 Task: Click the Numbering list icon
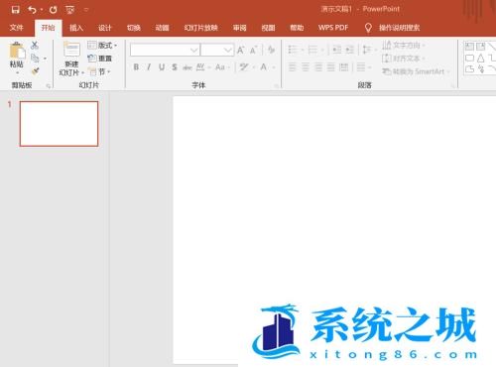pos(312,50)
